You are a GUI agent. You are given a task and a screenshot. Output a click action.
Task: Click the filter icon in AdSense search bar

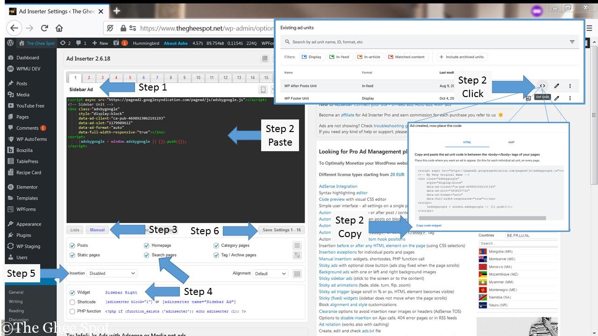572,42
